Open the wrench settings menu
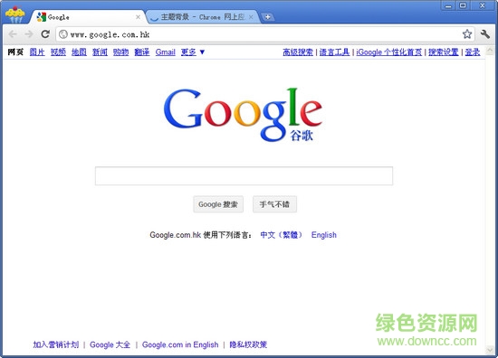This screenshot has height=358, width=498. (x=485, y=34)
